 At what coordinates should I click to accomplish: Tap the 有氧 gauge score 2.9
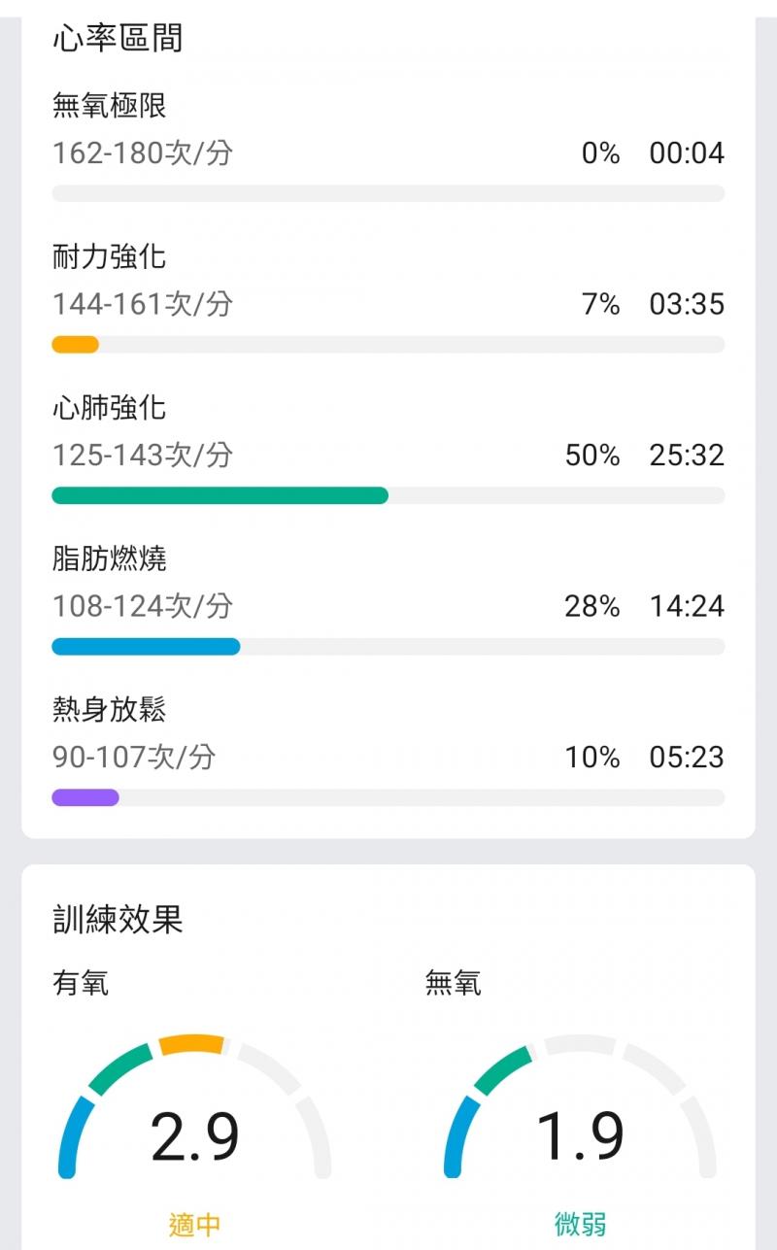point(194,1137)
